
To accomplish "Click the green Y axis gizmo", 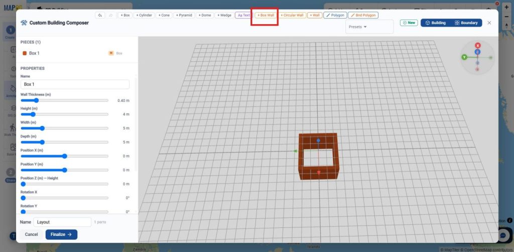I will pos(464,57).
